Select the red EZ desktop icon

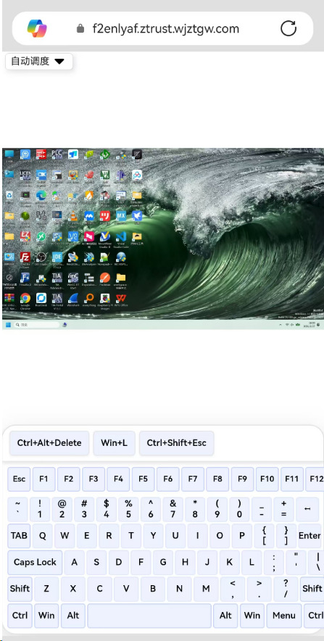tap(25, 238)
